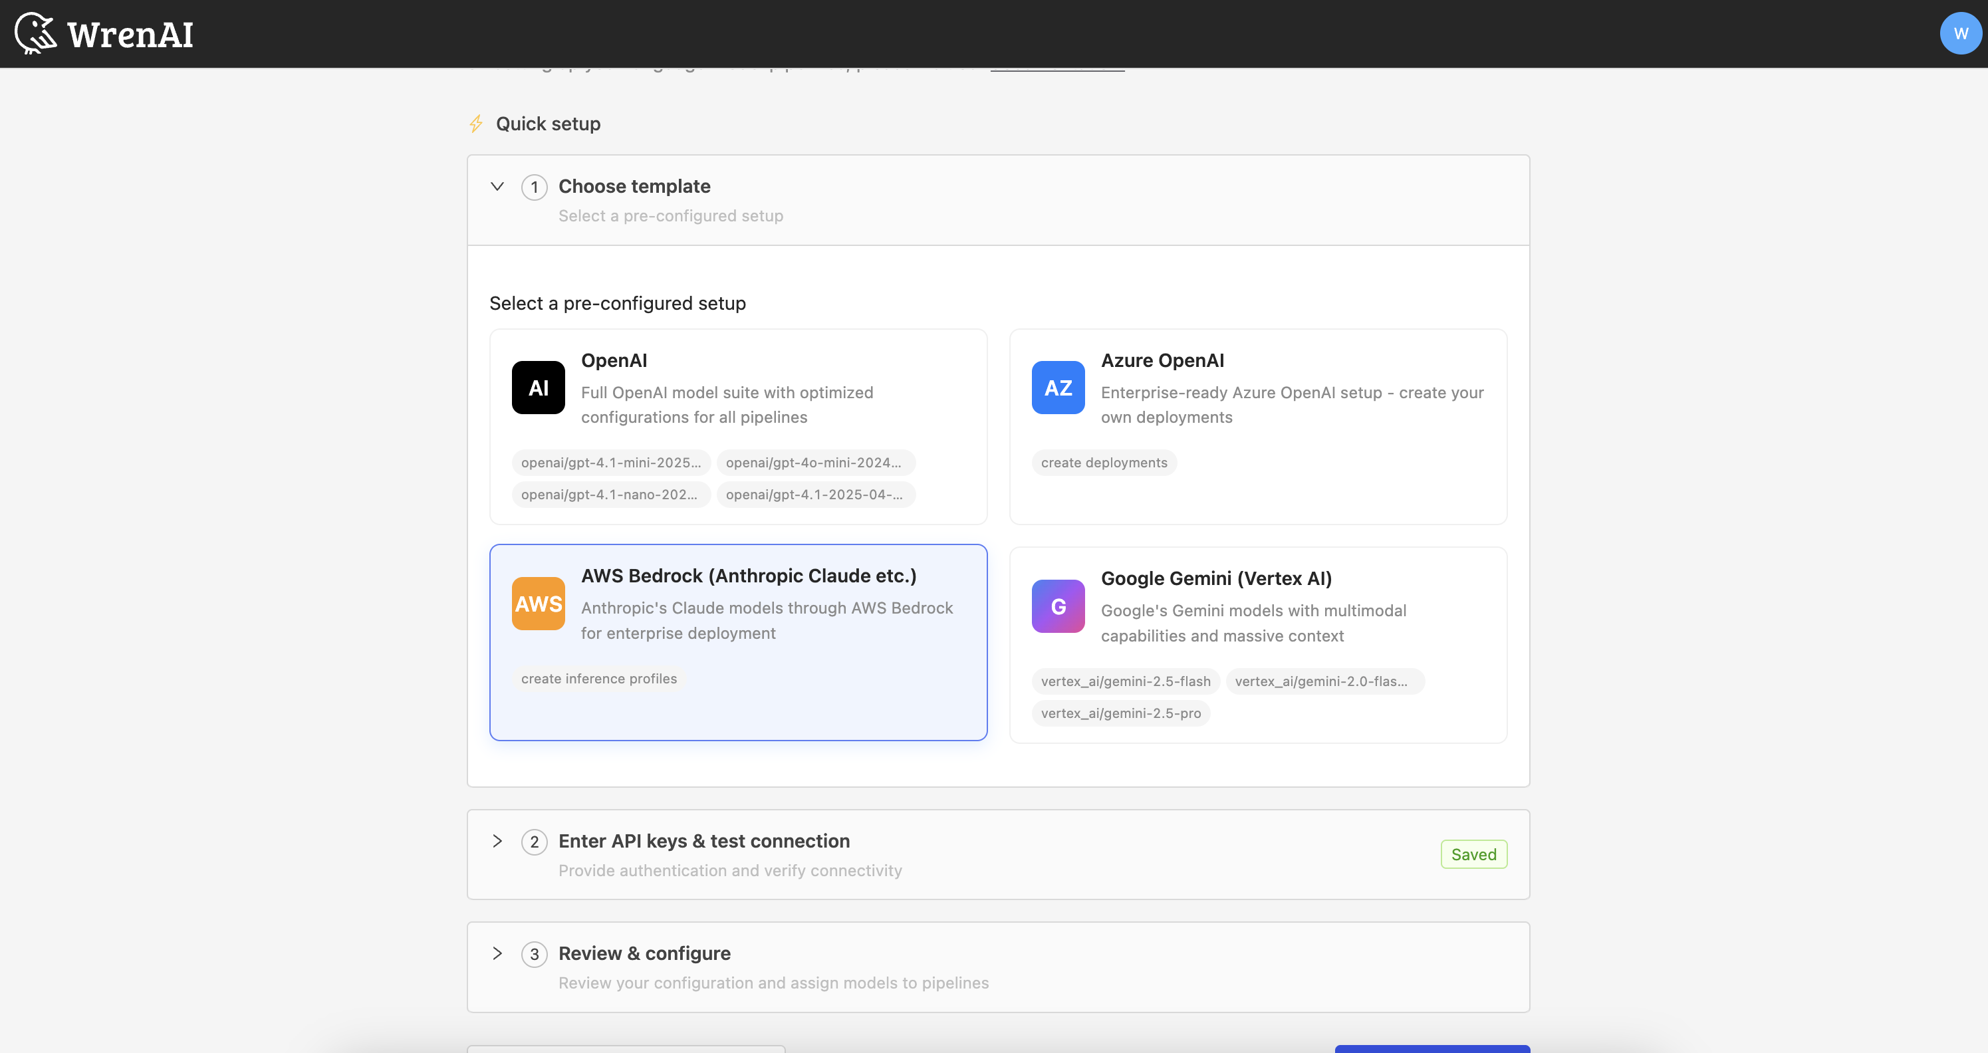Click the Quick setup lightning bolt icon

click(x=476, y=124)
